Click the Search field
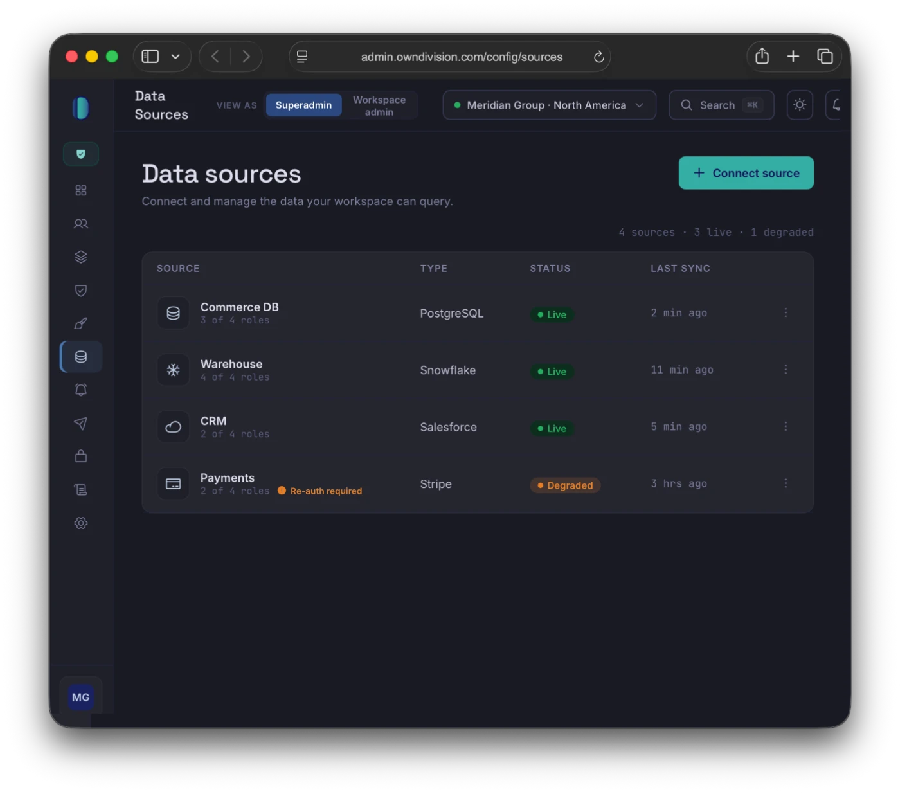Viewport: 900px width, 794px height. point(721,105)
